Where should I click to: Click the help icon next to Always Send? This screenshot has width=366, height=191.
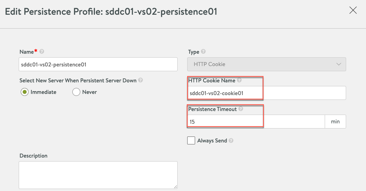point(231,140)
